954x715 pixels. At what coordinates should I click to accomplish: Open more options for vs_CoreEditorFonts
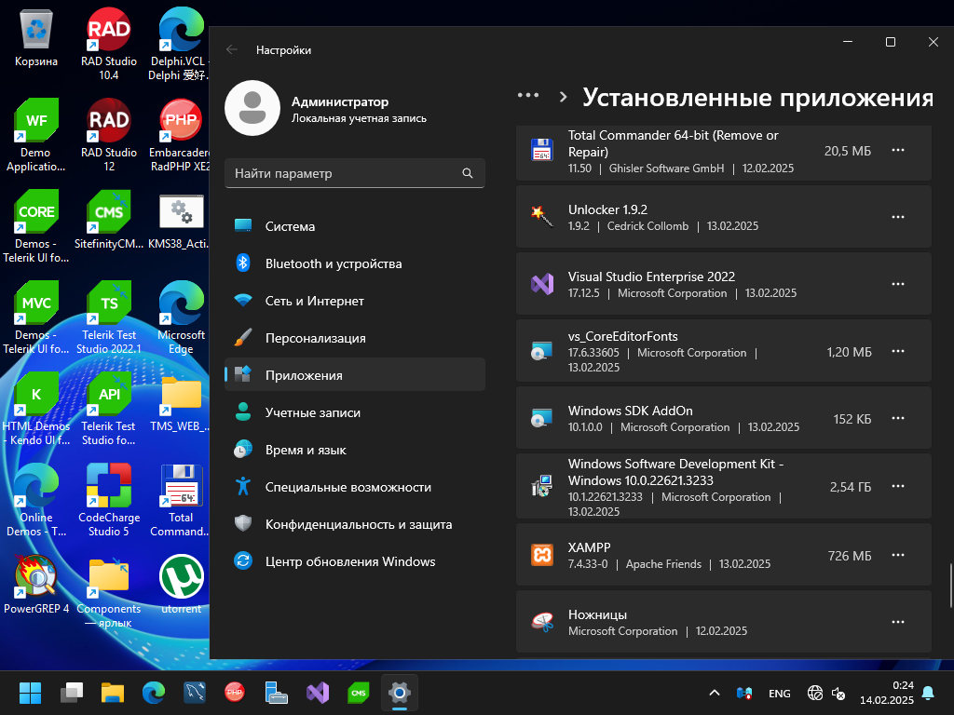tap(898, 351)
